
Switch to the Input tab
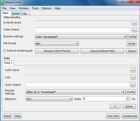click(x=5, y=13)
